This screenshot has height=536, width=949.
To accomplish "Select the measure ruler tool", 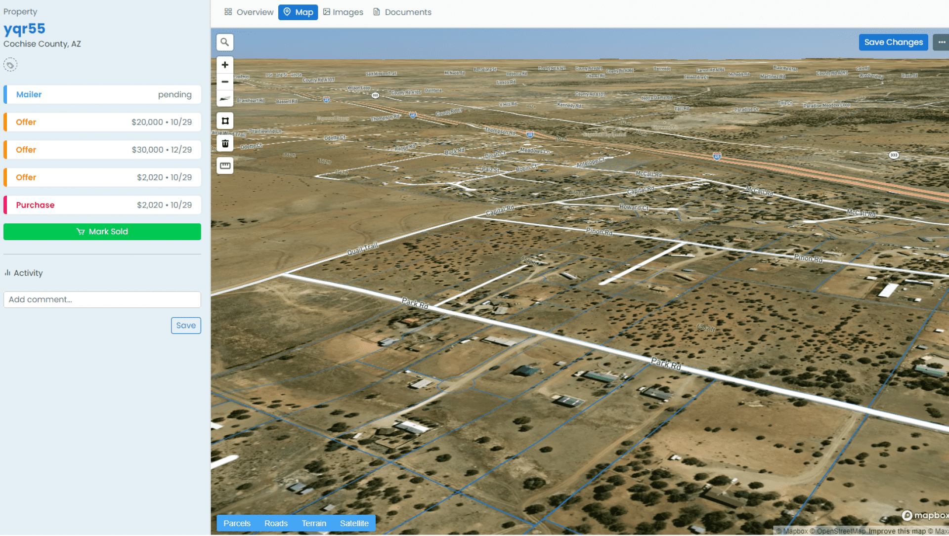I will 225,165.
